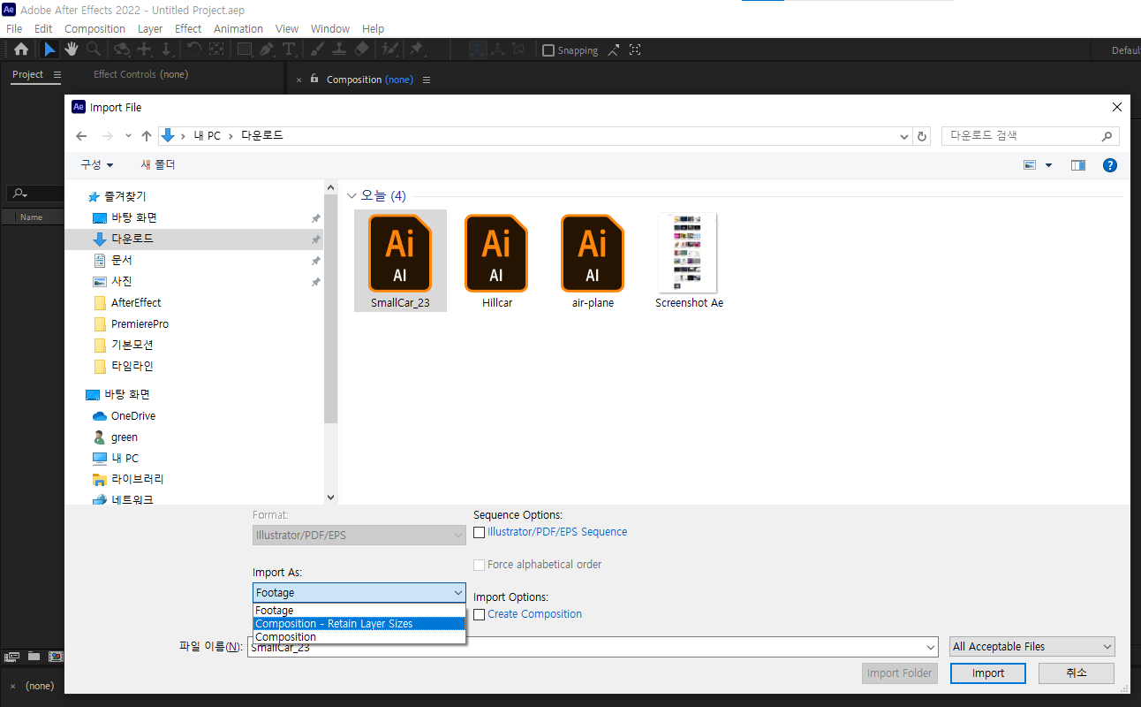Select the Hillcar AI file
Image resolution: width=1141 pixels, height=707 pixels.
496,261
